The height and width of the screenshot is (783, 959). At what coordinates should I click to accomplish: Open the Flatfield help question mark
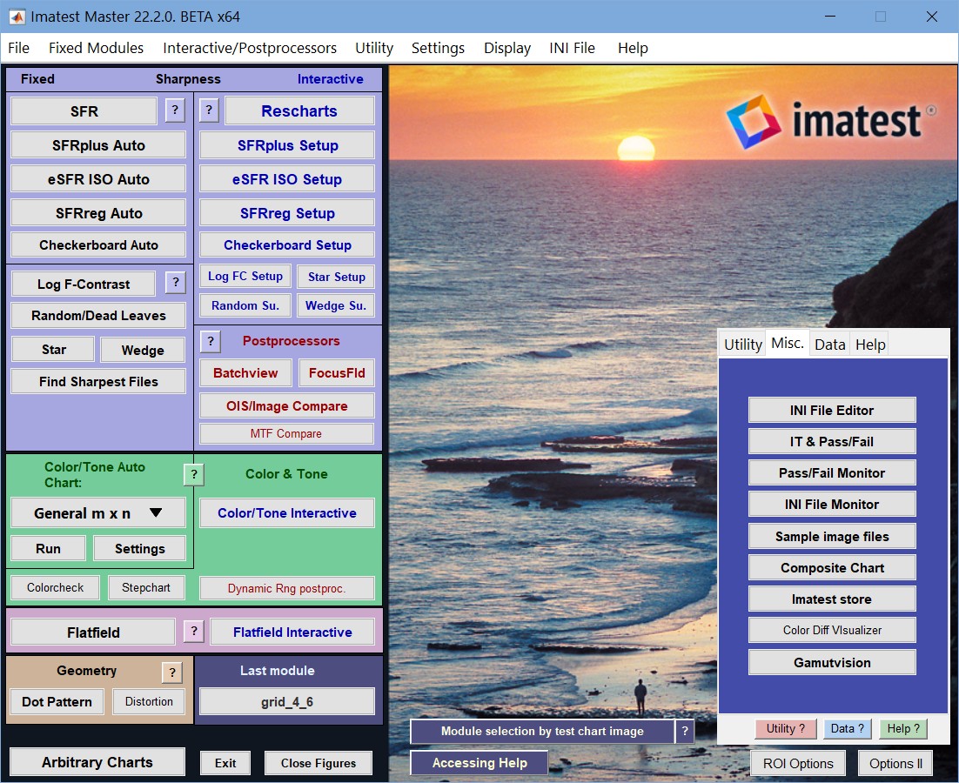[x=194, y=631]
